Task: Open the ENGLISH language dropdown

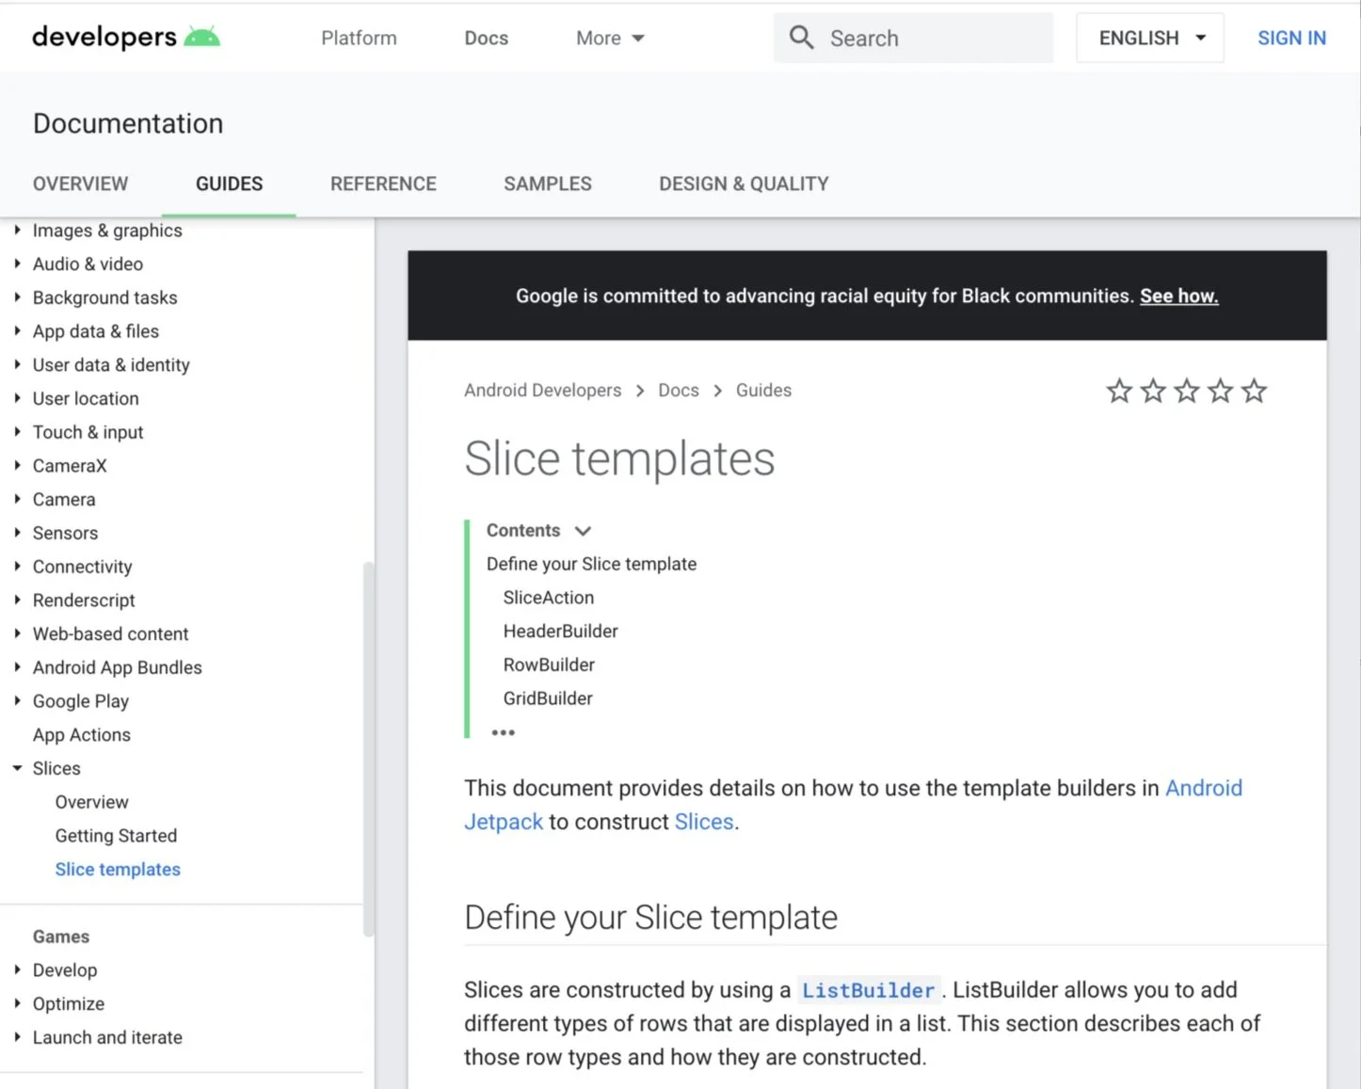Action: click(x=1150, y=38)
